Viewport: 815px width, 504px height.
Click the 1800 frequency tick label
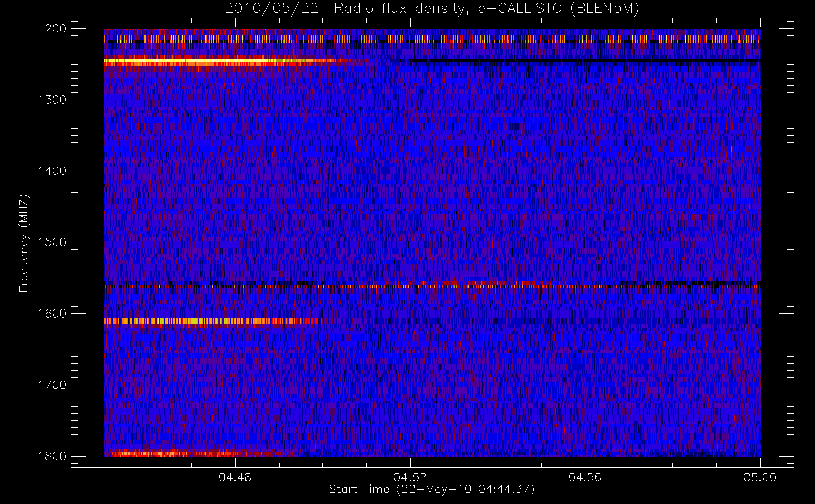point(52,456)
